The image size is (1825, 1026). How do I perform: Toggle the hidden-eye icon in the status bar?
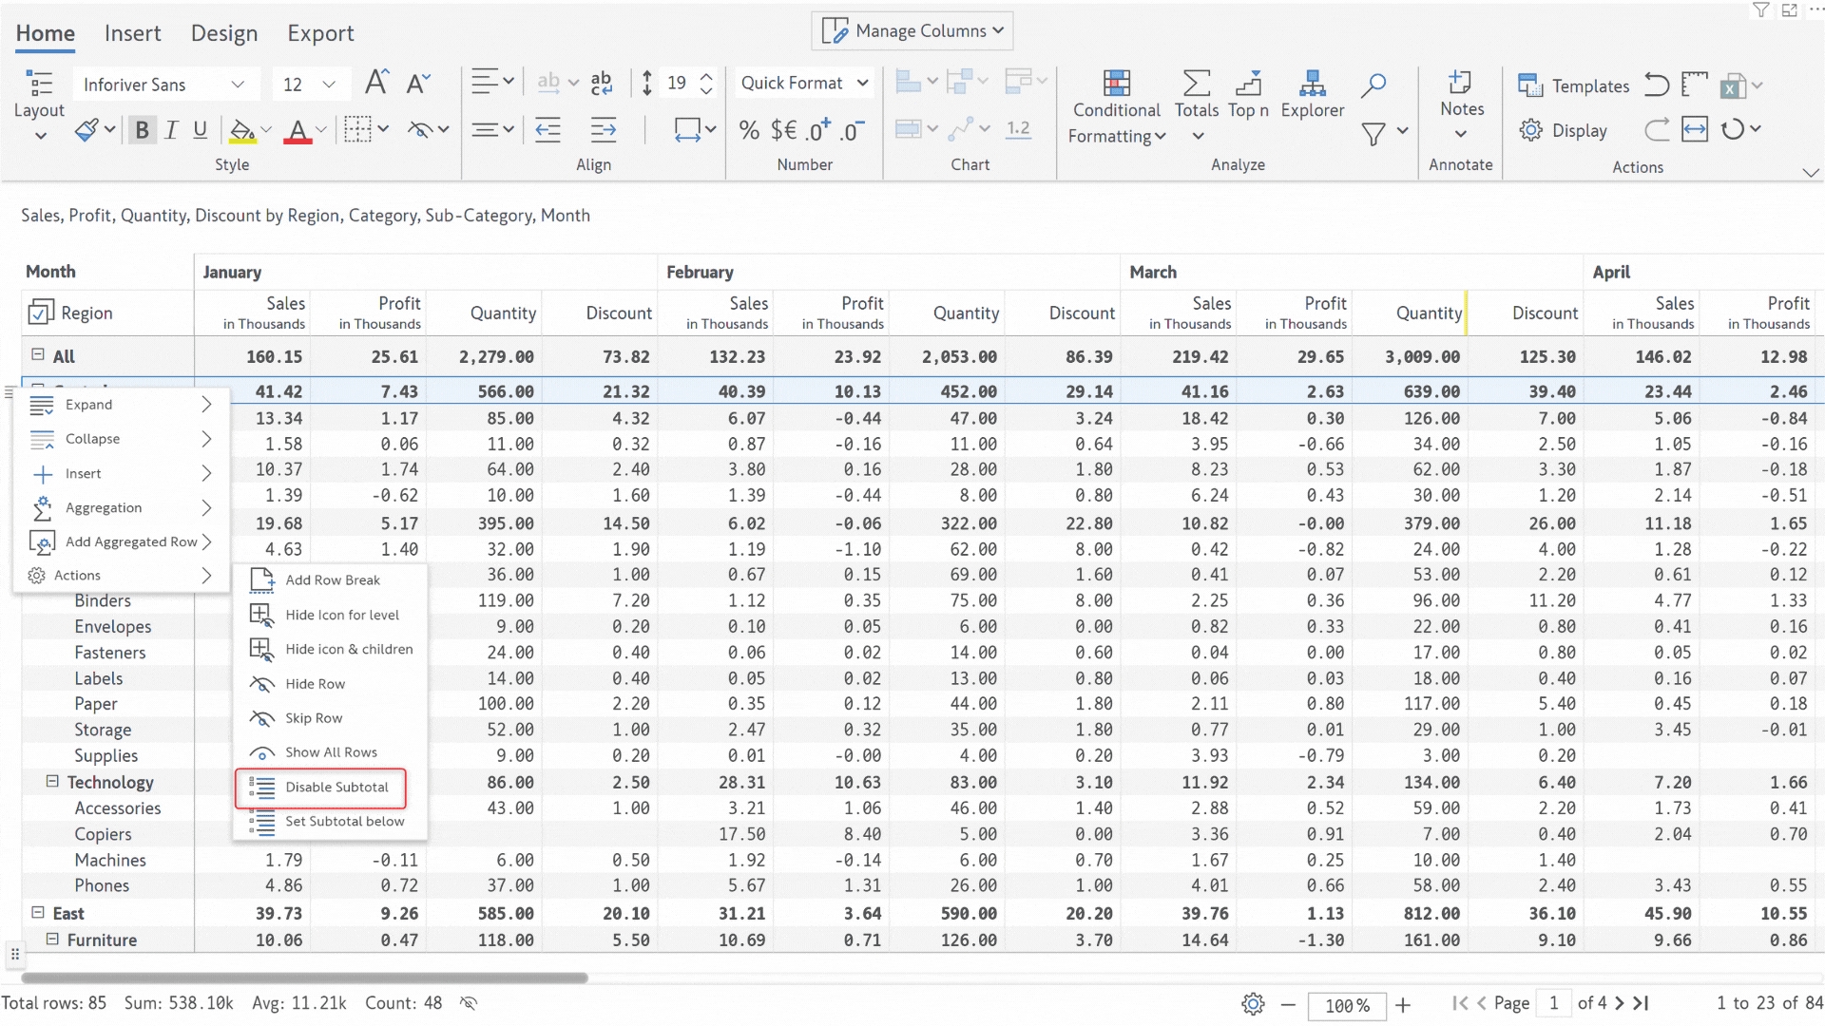(468, 1003)
